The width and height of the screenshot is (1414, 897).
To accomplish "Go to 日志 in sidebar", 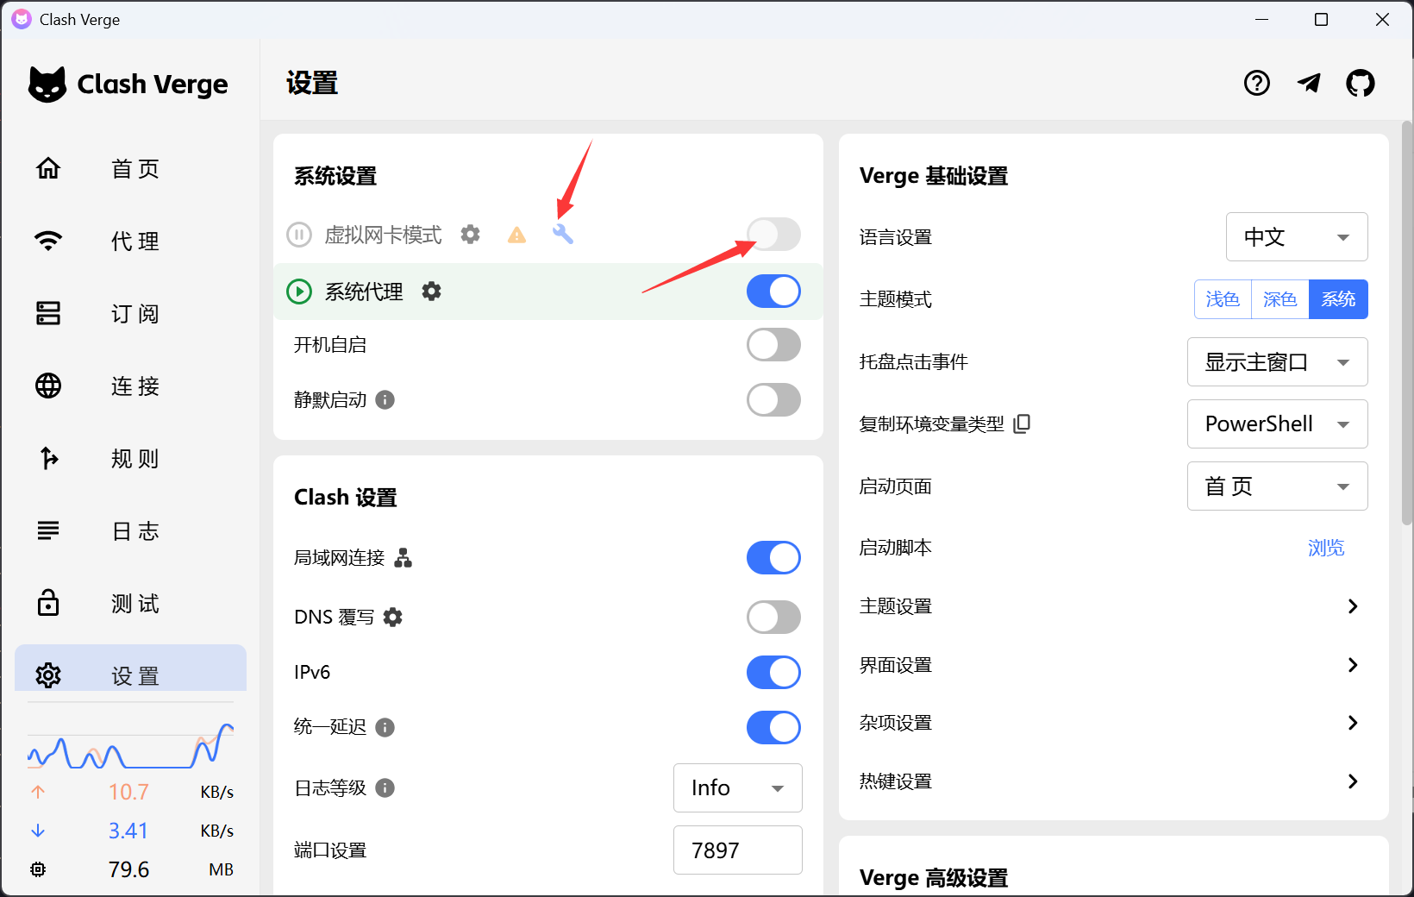I will pyautogui.click(x=130, y=531).
